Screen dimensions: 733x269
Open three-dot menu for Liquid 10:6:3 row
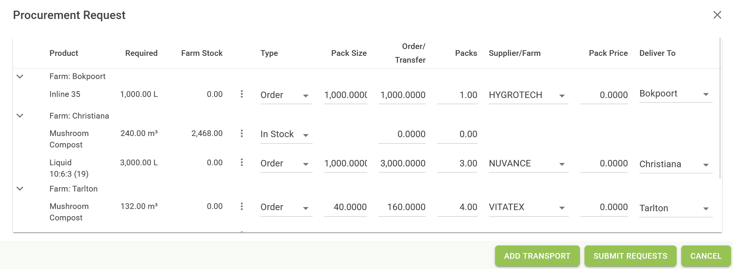pos(242,163)
